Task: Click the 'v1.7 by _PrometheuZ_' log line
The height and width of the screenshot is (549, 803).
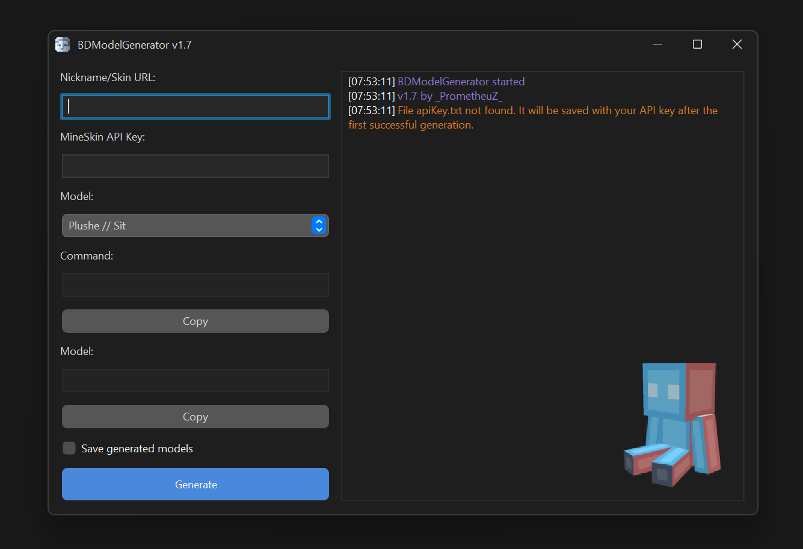Action: point(425,96)
